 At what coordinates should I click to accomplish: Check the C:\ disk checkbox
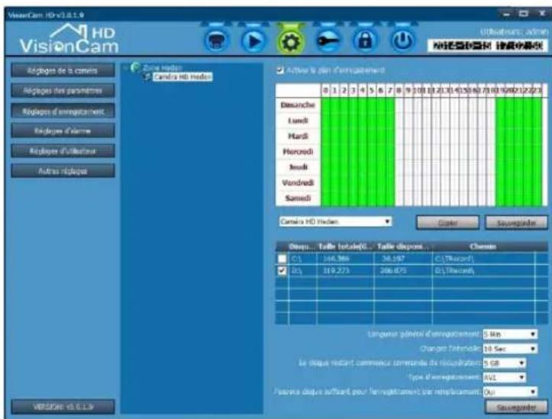pos(282,259)
